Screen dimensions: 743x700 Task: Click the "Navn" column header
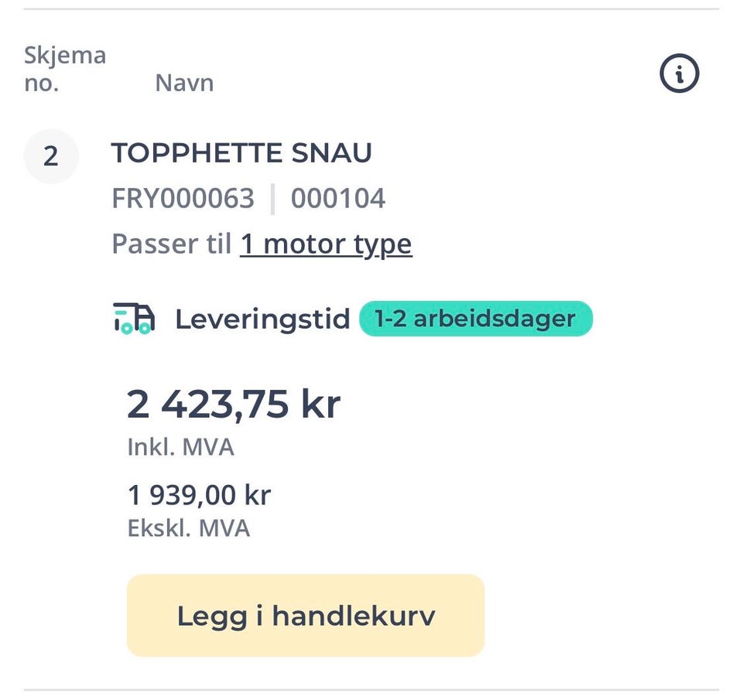tap(184, 83)
